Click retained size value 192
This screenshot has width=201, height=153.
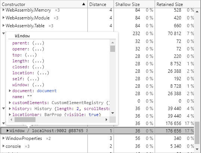click(x=177, y=79)
